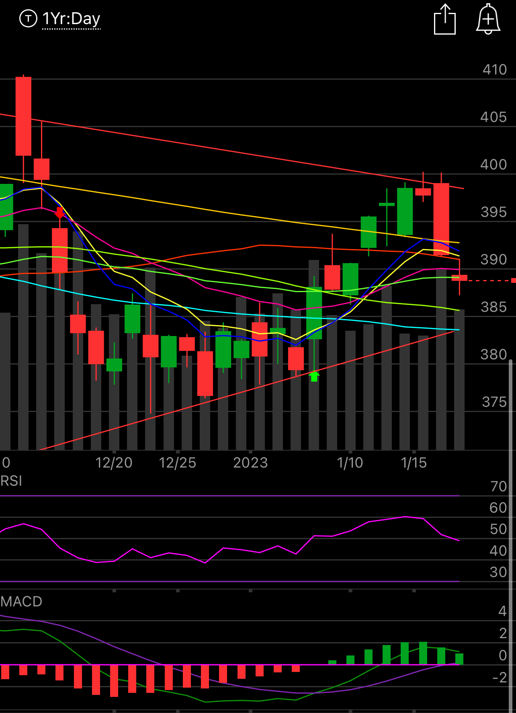
Task: Tap the 2023 date axis label
Action: tap(250, 463)
